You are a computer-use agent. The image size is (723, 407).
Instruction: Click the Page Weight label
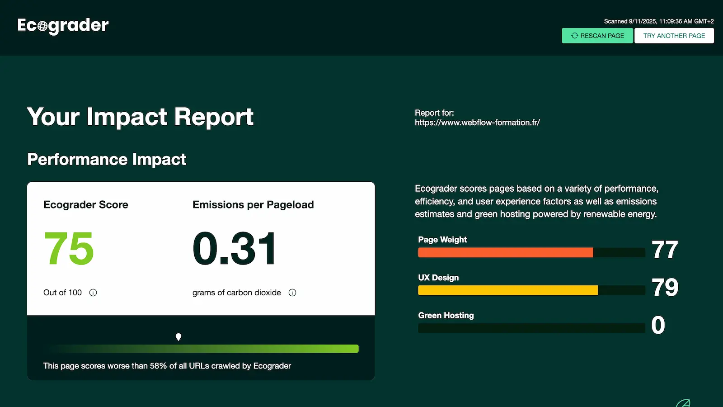point(442,240)
